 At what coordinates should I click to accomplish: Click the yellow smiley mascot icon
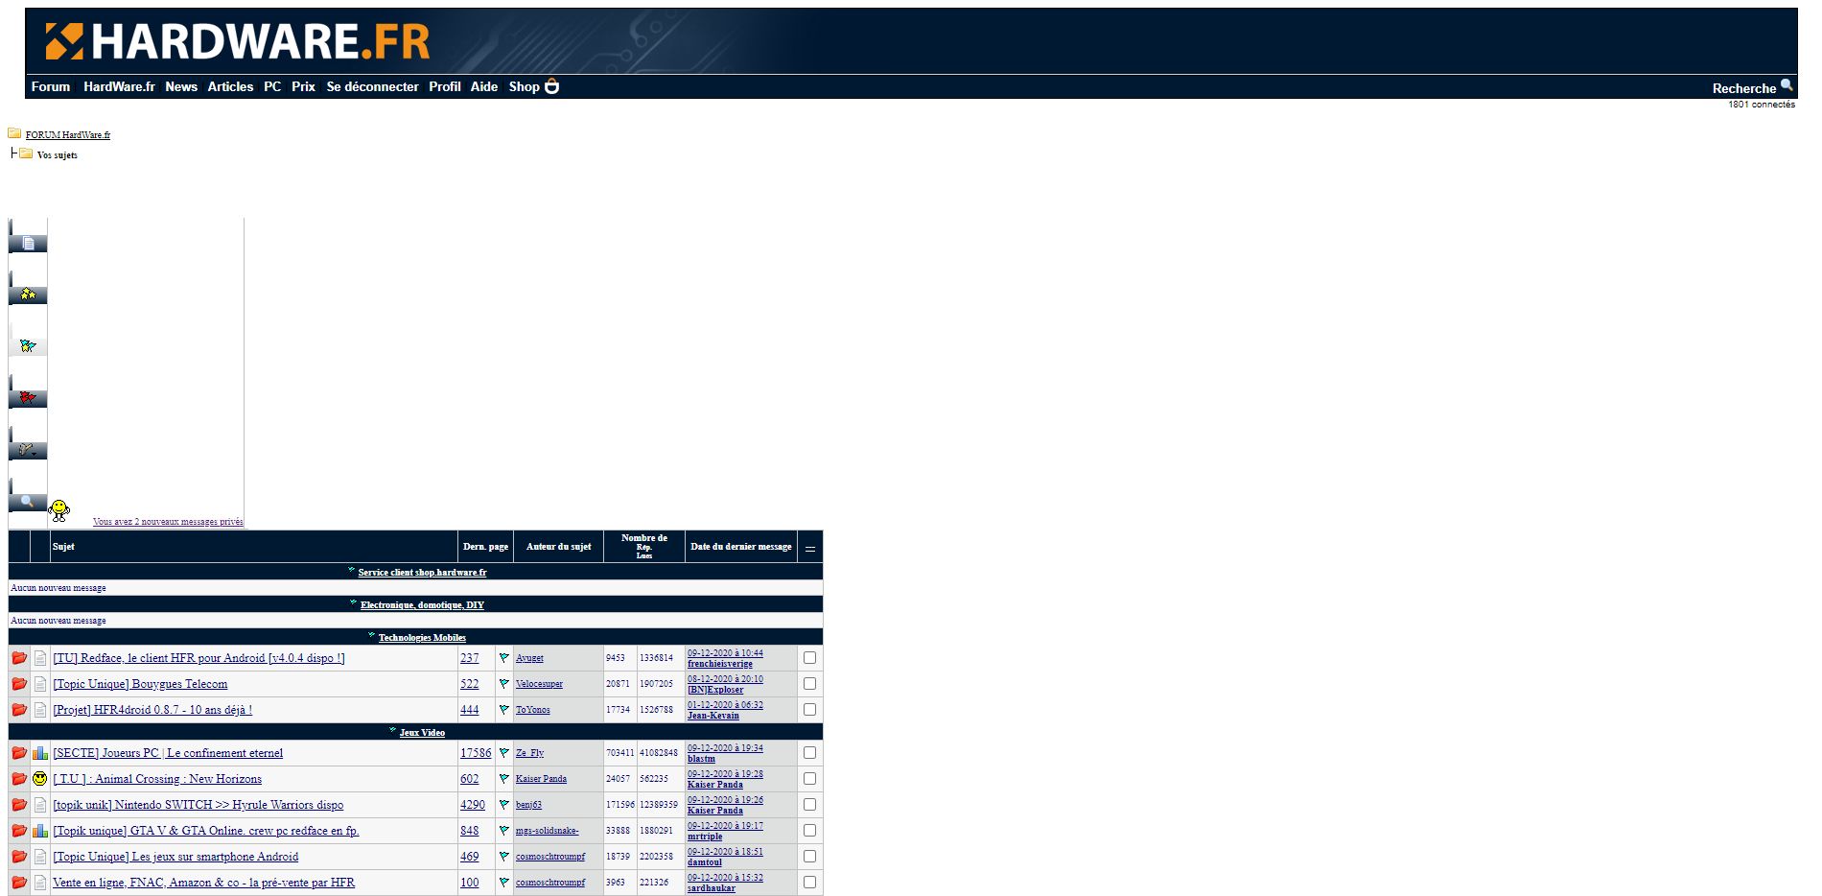[x=59, y=509]
